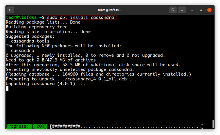Image resolution: width=220 pixels, height=135 pixels.
Task: Click the highlighted sudo apt install cassandra command
Action: point(81,17)
